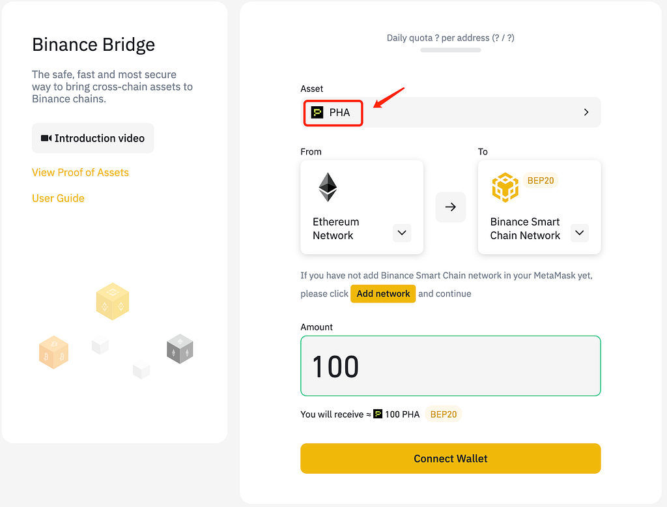The width and height of the screenshot is (667, 507).
Task: Swap networks with the arrow button
Action: (451, 207)
